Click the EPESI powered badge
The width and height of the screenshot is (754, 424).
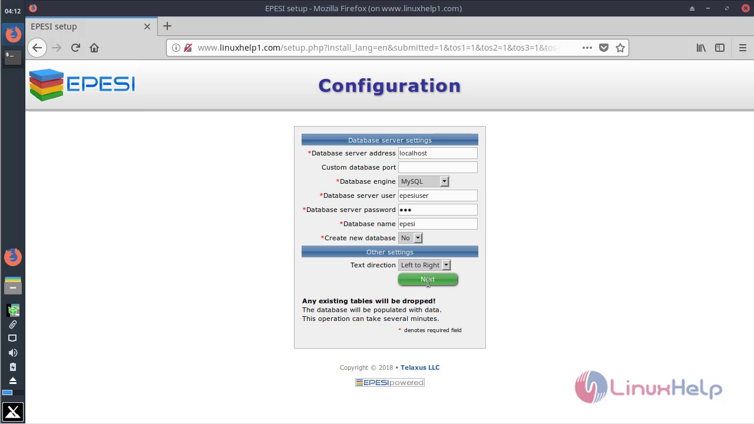click(x=390, y=383)
